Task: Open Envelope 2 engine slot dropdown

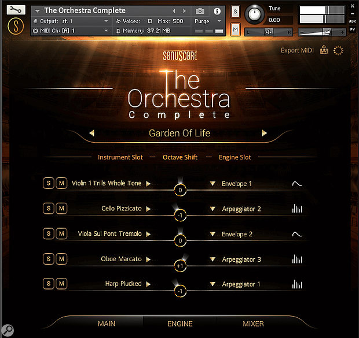Action: (213, 234)
